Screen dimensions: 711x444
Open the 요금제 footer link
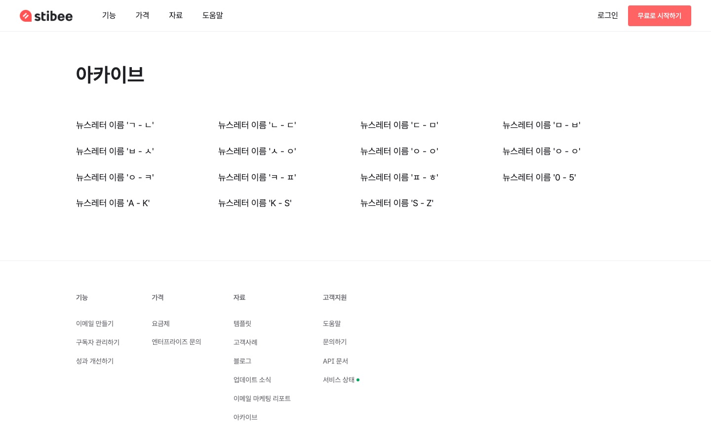(160, 324)
